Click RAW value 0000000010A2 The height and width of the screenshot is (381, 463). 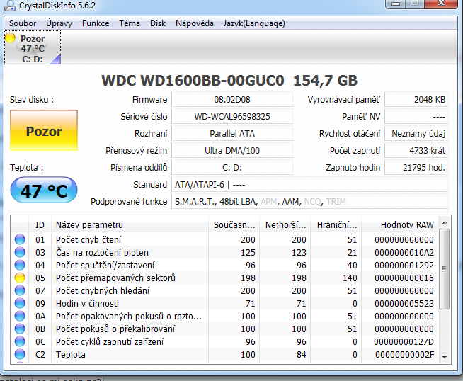point(404,253)
